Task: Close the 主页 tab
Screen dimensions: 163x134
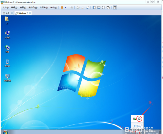Action: coord(12,13)
